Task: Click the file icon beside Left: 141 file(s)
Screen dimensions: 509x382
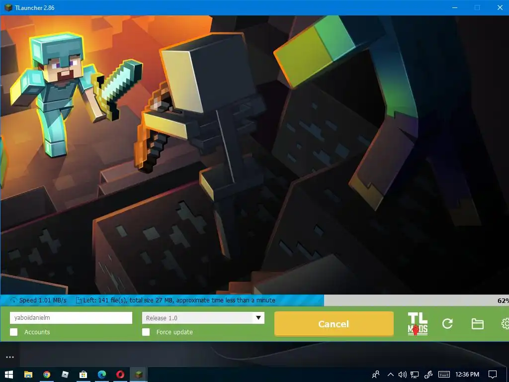Action: 78,300
